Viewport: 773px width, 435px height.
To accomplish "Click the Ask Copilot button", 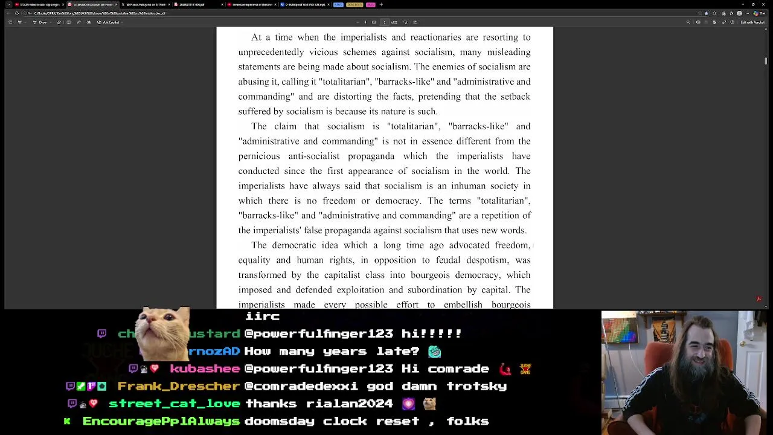I will tap(108, 22).
